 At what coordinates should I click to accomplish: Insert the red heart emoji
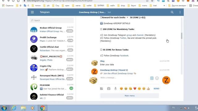tap(135, 88)
